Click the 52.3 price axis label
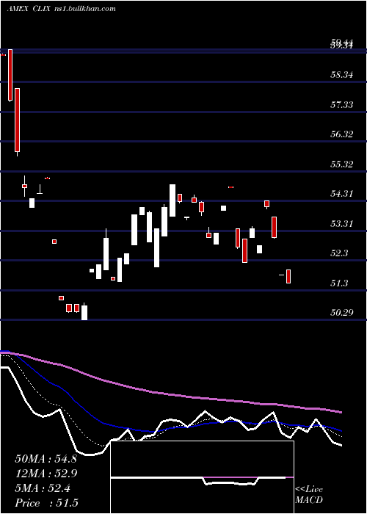The height and width of the screenshot is (514, 367). coord(339,253)
